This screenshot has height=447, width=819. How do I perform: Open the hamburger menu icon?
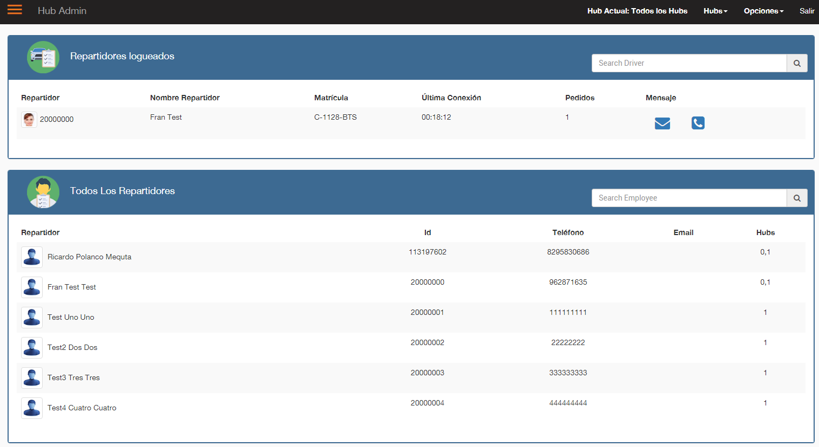[15, 10]
